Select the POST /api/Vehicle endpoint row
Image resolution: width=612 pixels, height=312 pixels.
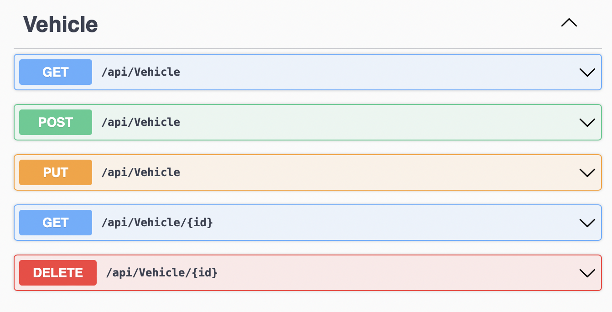tap(319, 122)
